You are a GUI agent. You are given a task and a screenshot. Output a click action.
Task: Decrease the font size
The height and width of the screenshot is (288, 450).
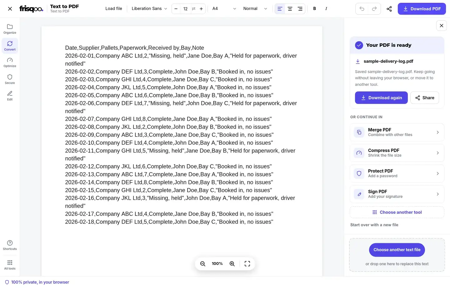click(176, 9)
